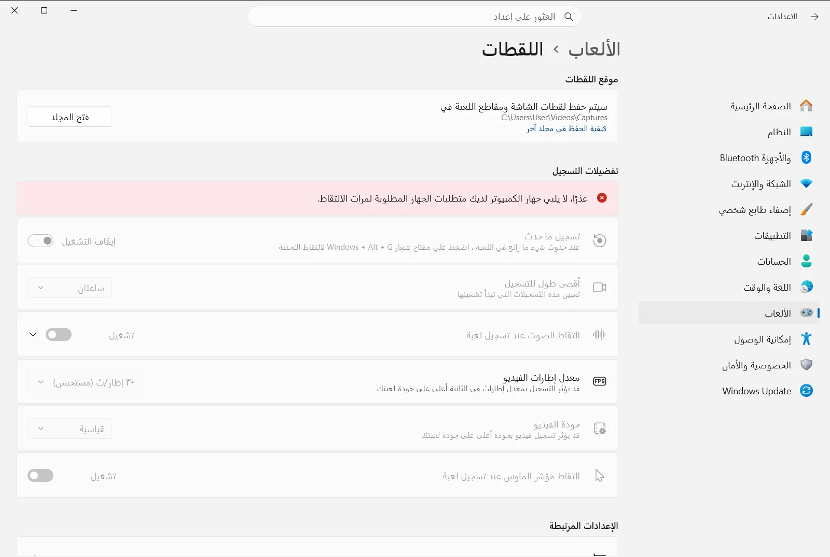
Task: Click the FPS video frame rate icon
Action: point(600,381)
